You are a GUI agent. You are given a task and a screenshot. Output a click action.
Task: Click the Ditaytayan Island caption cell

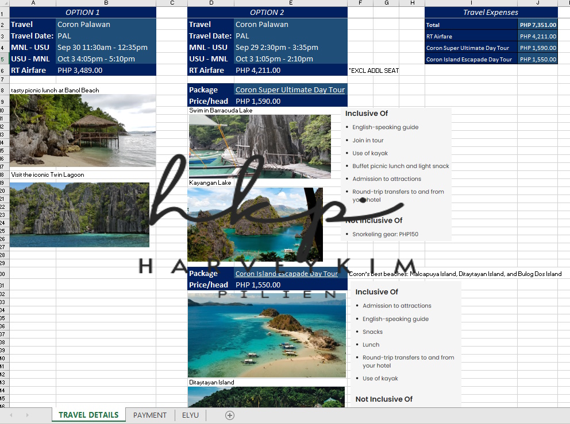pos(211,382)
